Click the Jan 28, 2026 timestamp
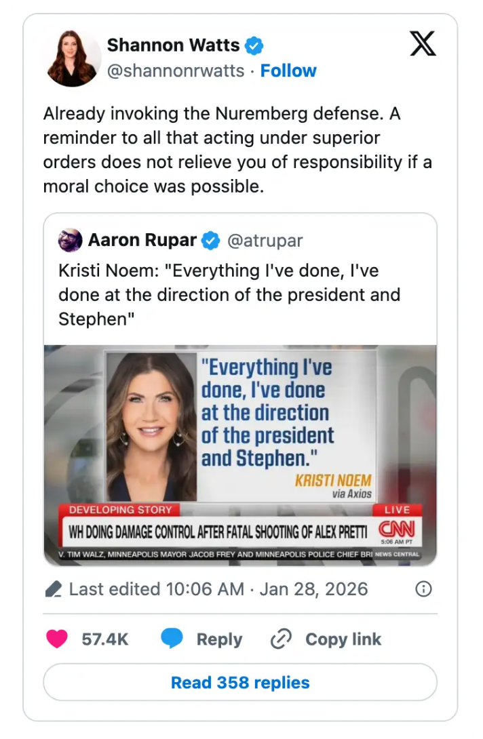Viewport: 483px width, 739px height. coord(313,589)
